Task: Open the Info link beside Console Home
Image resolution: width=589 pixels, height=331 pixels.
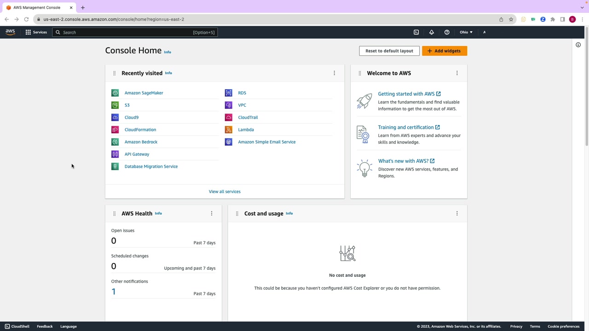Action: [167, 52]
